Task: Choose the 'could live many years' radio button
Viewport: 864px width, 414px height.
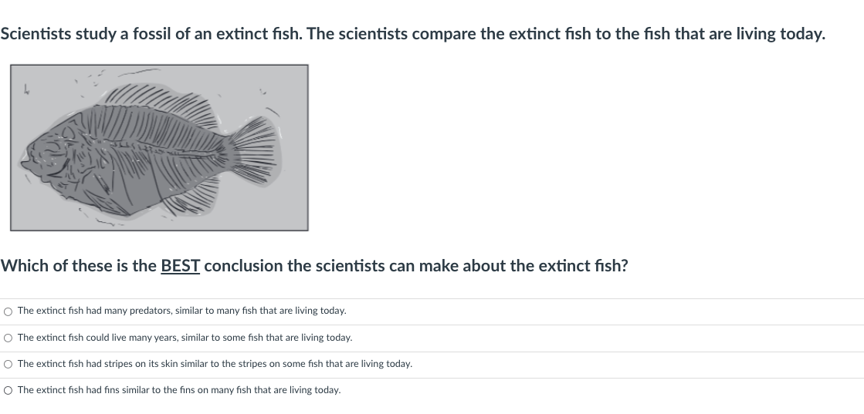Action: [8, 338]
